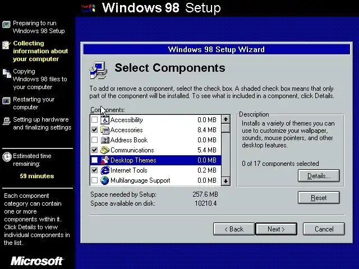Click the Collecting information step icon
Image resolution: width=359 pixels, height=269 pixels.
click(6, 45)
